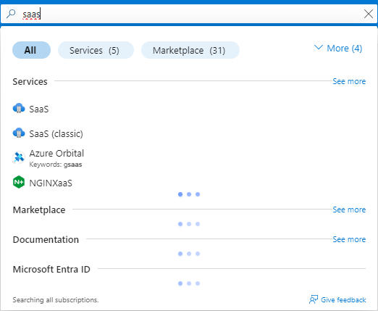Click the magnifier search icon
Screen dimensions: 378x311
pos(11,14)
